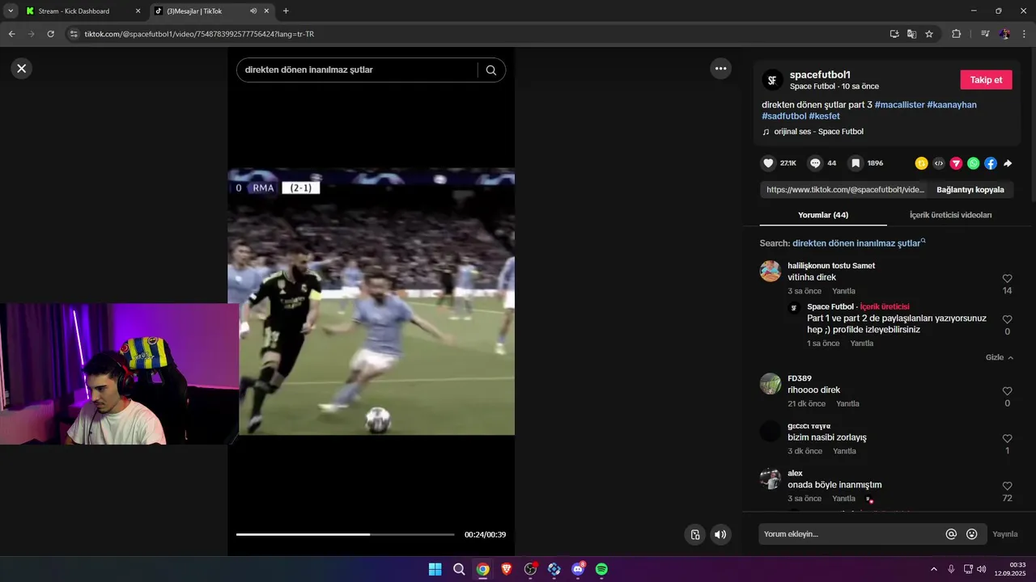The height and width of the screenshot is (582, 1036).
Task: Click the address bar URL
Action: (x=199, y=34)
